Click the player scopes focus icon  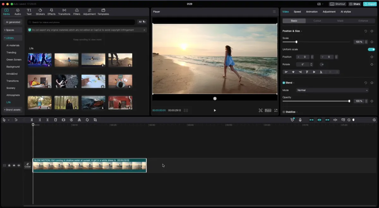coord(261,110)
